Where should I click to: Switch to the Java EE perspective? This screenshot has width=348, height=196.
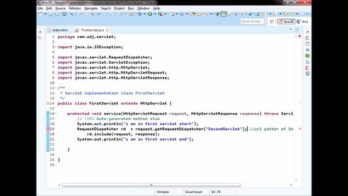(x=287, y=22)
